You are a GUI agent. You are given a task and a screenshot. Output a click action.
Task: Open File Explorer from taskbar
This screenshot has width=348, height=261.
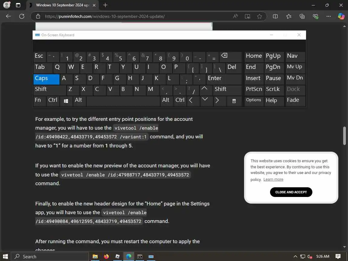95,256
